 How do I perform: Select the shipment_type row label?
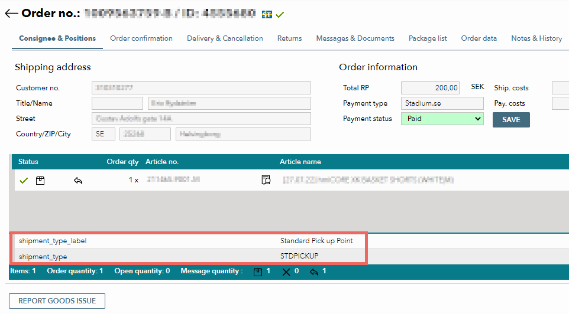(43, 257)
